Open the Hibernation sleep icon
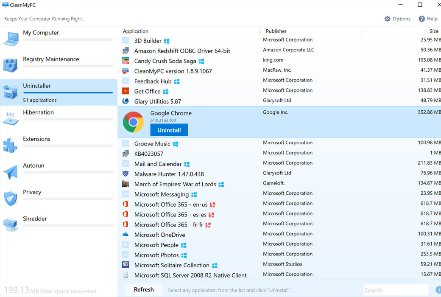Screen dimensions: 441x297 (11, 118)
